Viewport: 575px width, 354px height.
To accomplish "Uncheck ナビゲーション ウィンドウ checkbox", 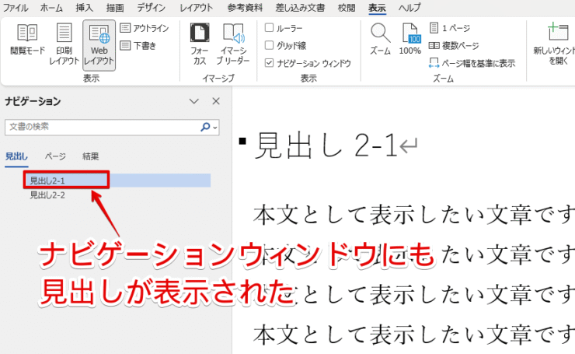I will (269, 63).
